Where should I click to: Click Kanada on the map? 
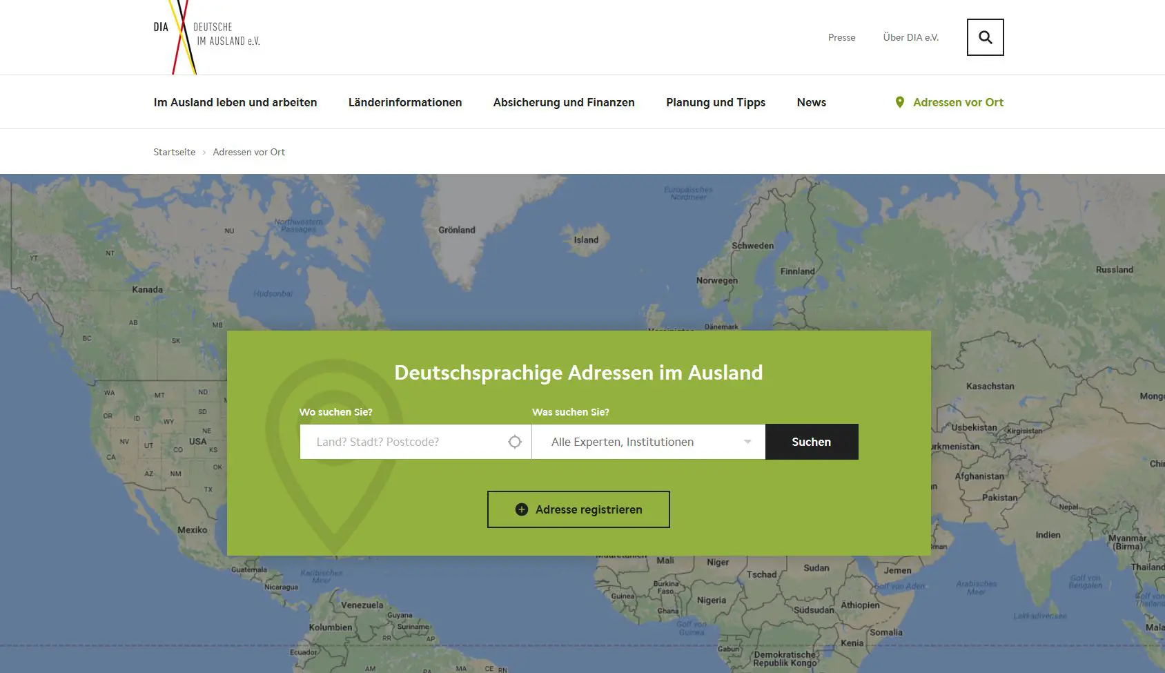pos(147,289)
